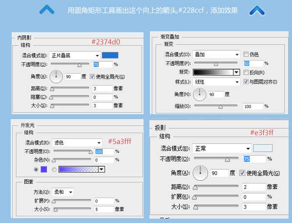
Task: Click the inner shadow choke field showing 0
Action: [x=102, y=97]
